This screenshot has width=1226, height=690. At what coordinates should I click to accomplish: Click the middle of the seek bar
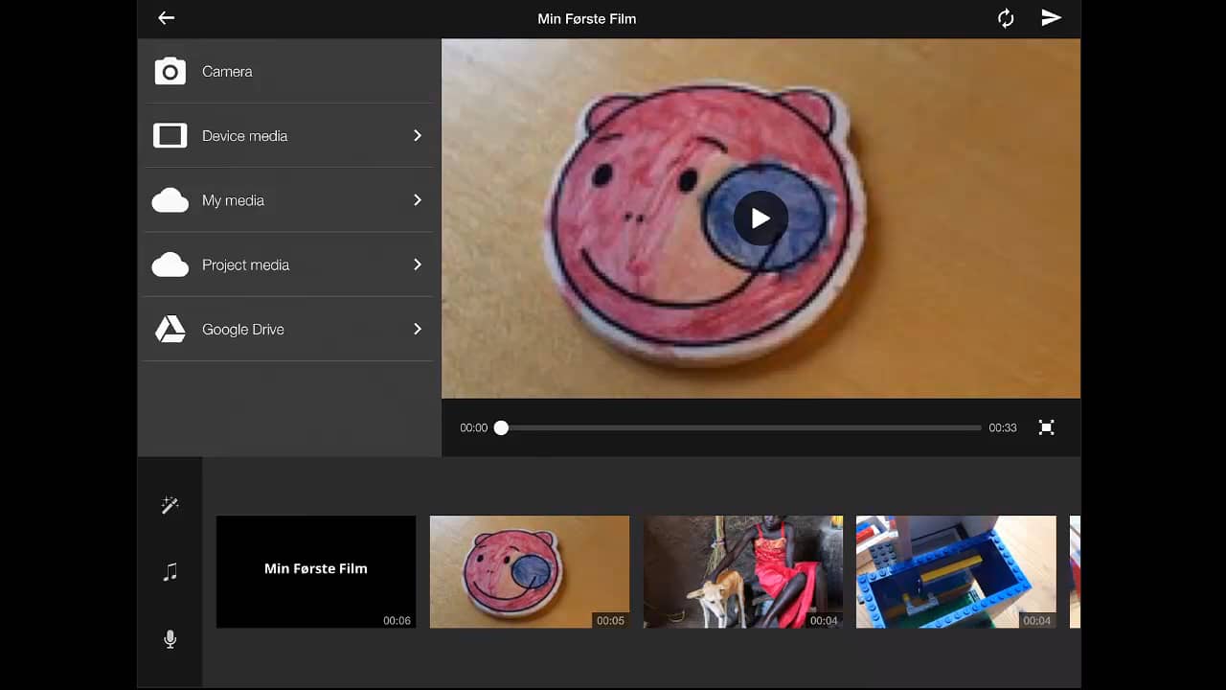(x=741, y=427)
